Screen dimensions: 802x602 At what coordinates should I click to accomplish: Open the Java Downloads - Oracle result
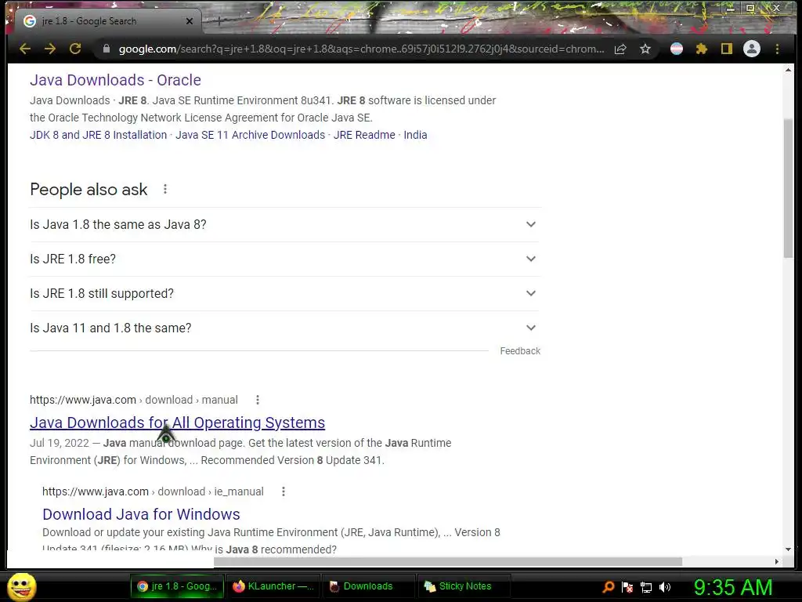pos(115,81)
